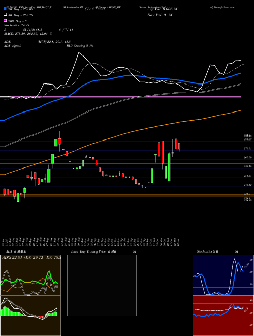Viewport: 254px width, 336px height.
Task: Click the 259.56 price axis label
Action: point(248,166)
